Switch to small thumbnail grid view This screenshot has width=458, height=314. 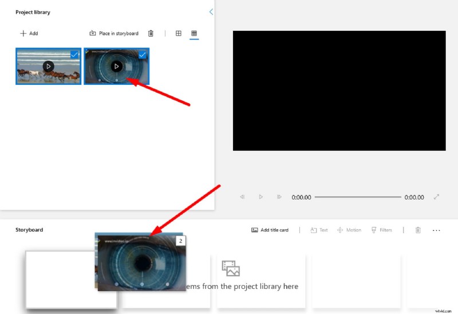pyautogui.click(x=194, y=33)
